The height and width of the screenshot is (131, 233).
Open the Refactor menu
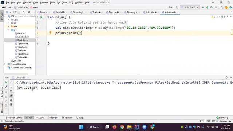click(44, 3)
